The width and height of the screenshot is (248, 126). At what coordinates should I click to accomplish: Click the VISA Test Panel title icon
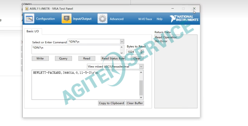tap(27, 9)
